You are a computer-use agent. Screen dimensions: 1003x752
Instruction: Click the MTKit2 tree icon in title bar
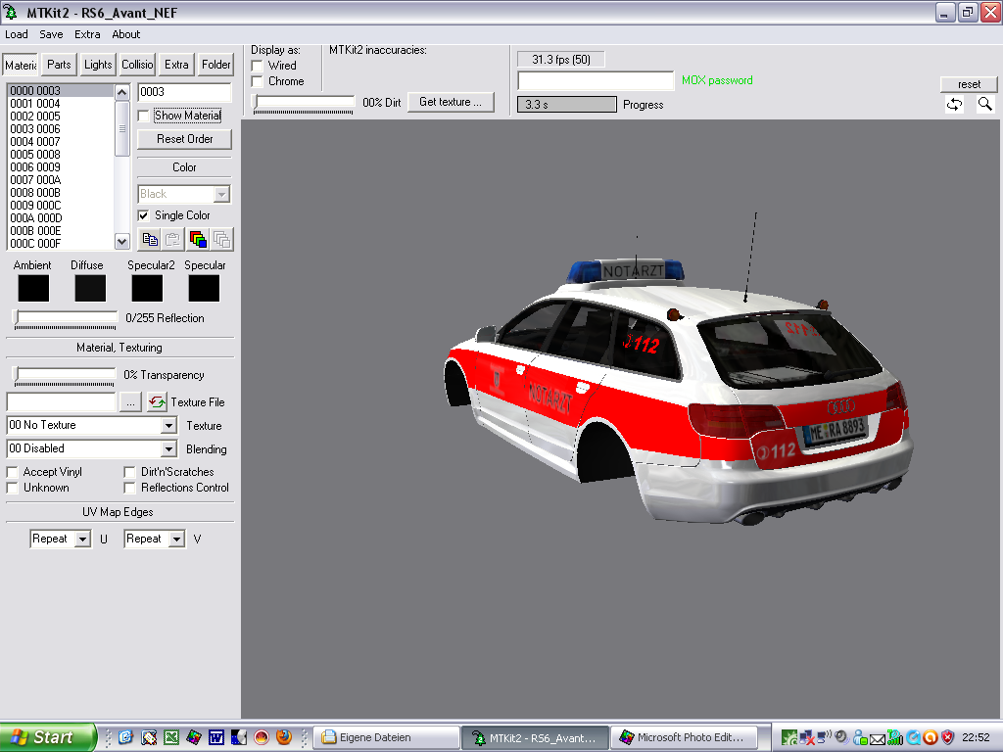point(12,12)
